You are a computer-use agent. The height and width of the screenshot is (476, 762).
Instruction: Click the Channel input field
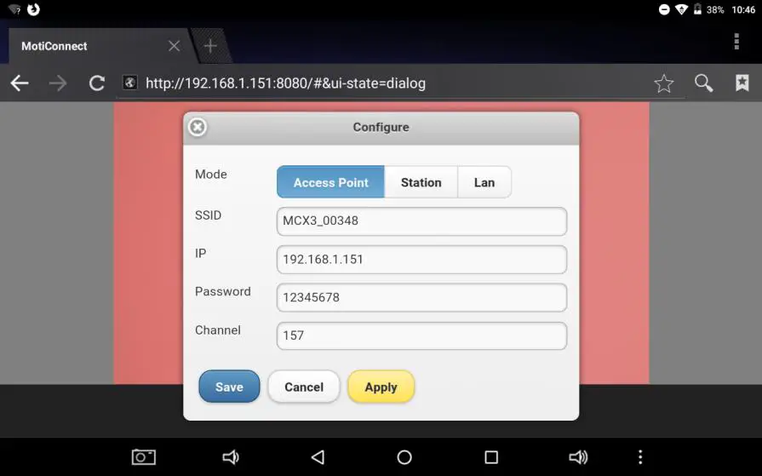pos(421,336)
